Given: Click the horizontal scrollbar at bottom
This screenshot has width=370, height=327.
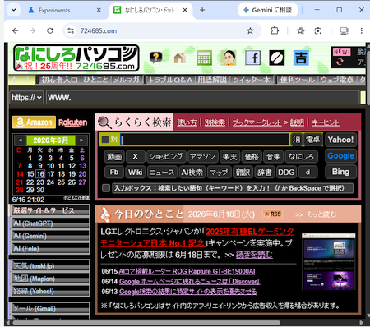Looking at the screenshot, I should [146, 323].
